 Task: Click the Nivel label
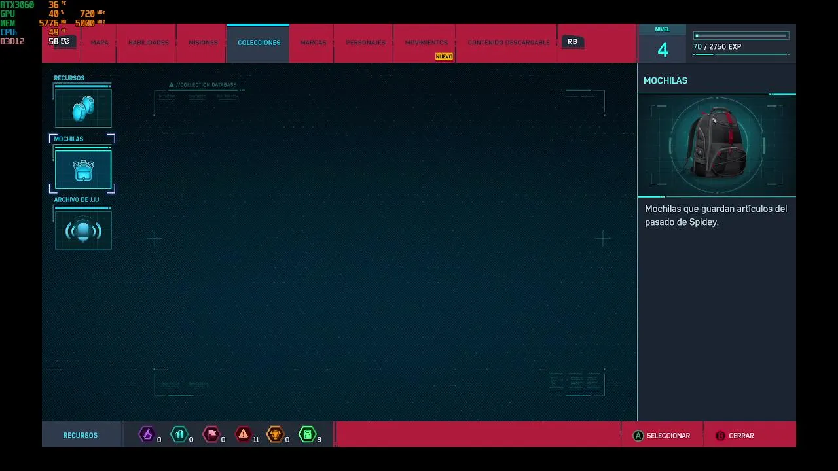coord(663,29)
